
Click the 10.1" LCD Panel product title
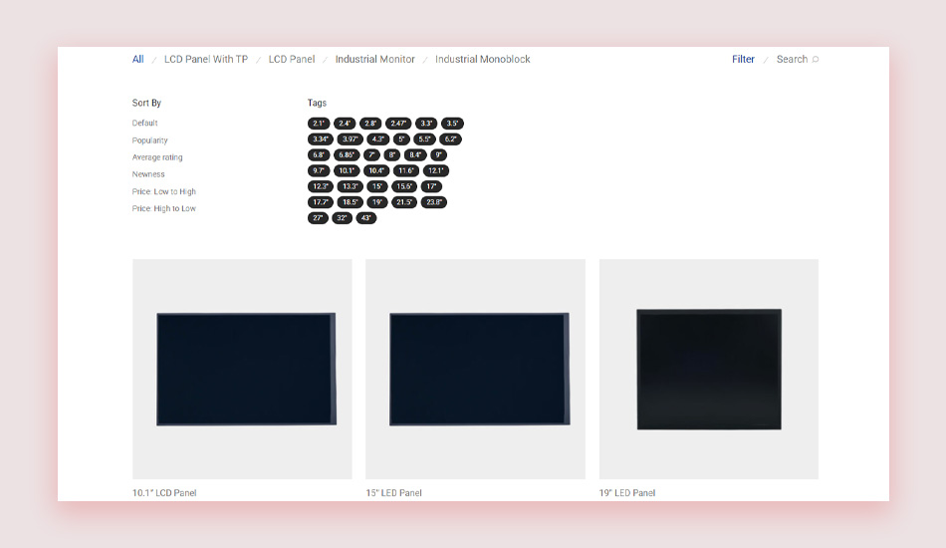(164, 492)
